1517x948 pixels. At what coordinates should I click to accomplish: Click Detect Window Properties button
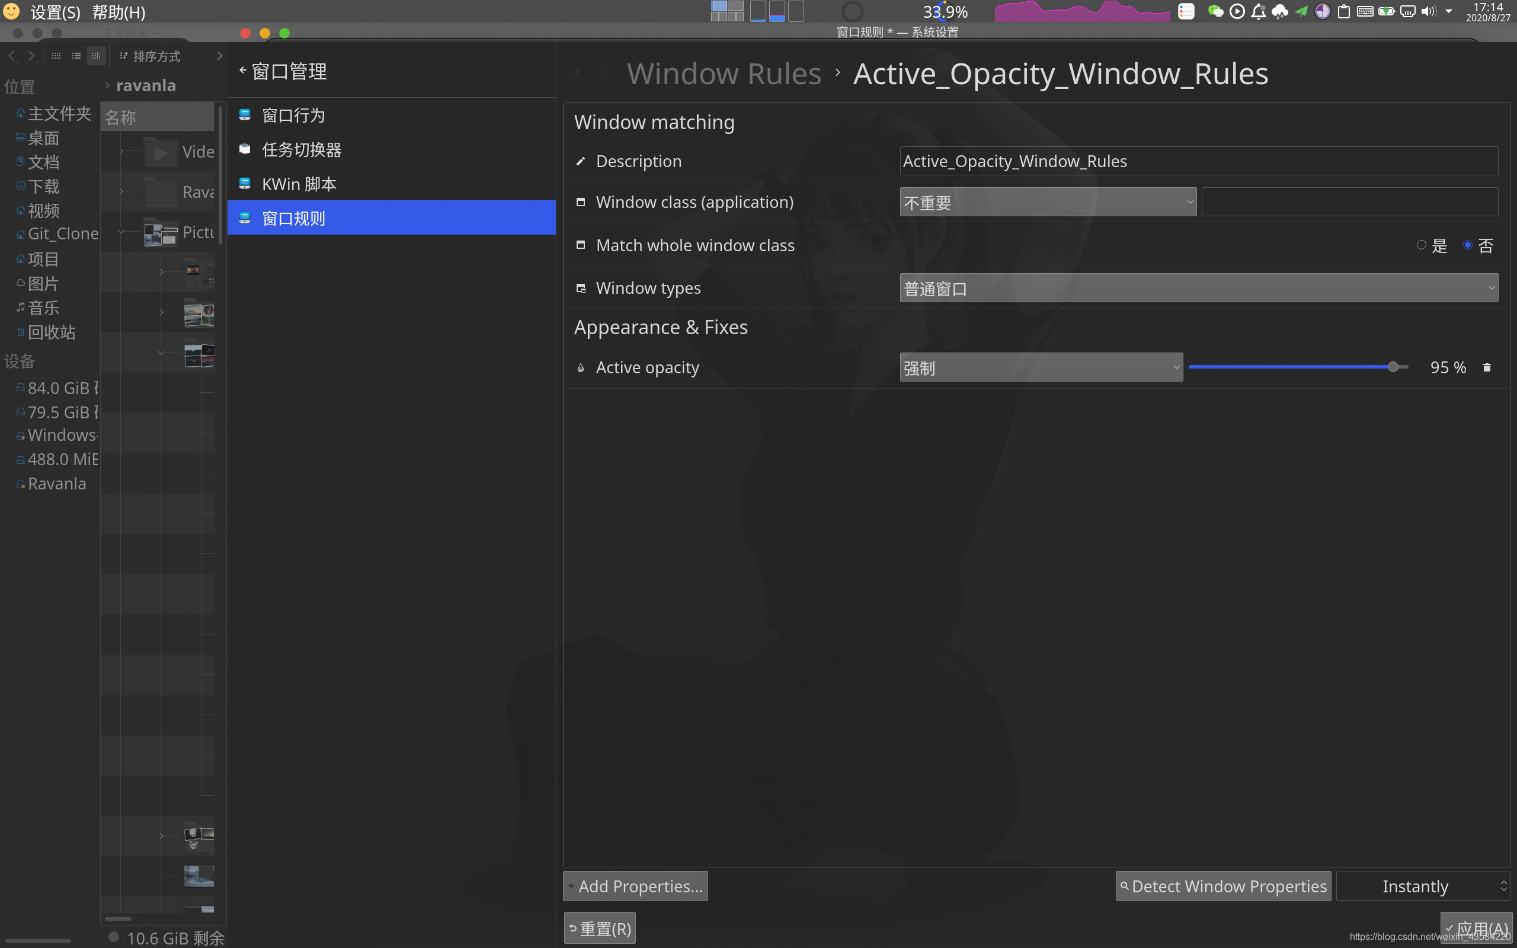(x=1223, y=886)
